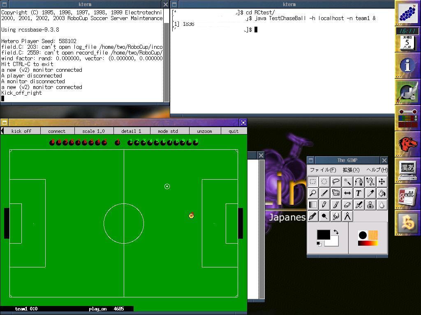Click the team1 0:0 score text
Image resolution: width=421 pixels, height=315 pixels.
26,309
